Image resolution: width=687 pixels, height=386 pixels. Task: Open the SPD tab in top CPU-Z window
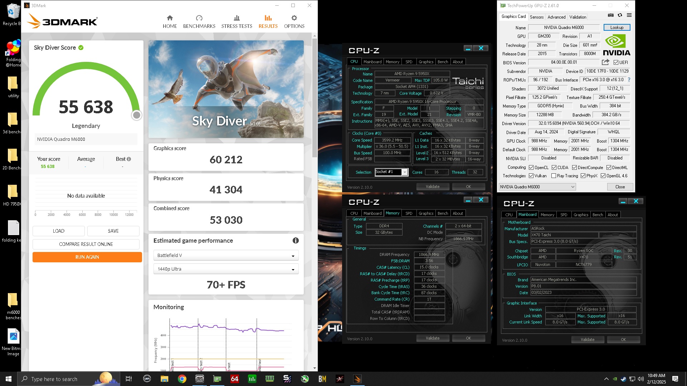click(x=409, y=62)
